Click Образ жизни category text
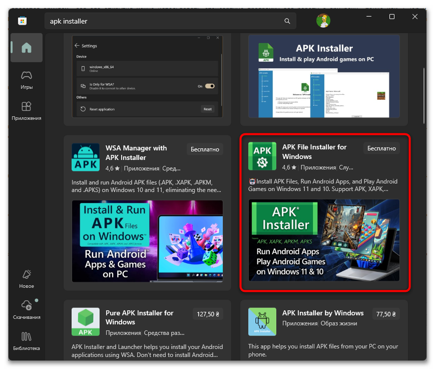This screenshot has height=369, width=435. point(339,323)
